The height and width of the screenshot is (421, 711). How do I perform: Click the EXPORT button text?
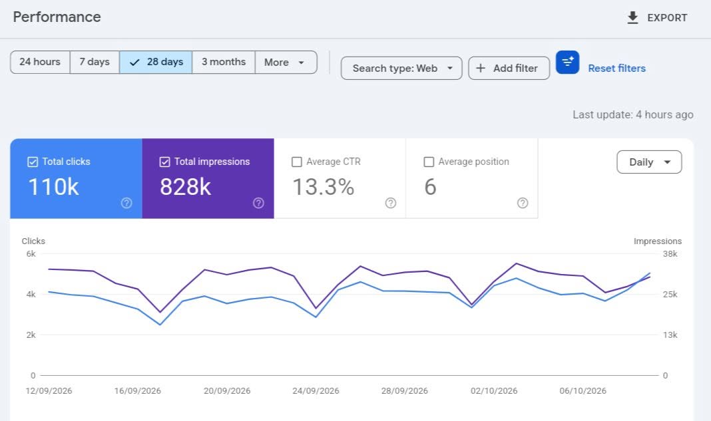click(667, 18)
